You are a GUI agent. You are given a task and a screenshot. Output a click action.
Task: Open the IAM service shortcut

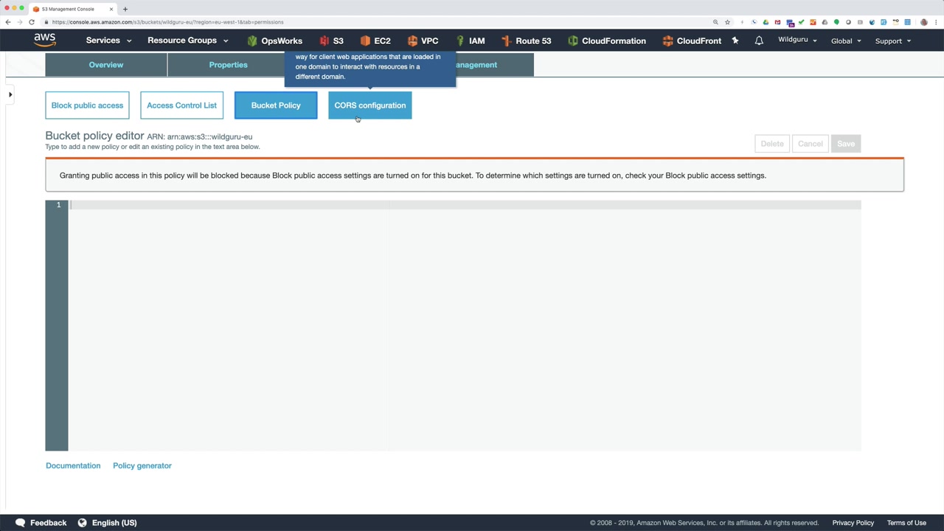click(470, 41)
